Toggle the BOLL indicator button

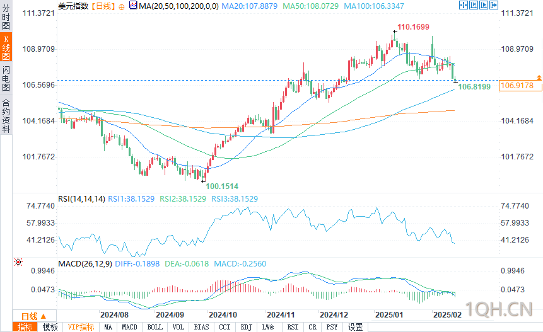click(x=155, y=327)
